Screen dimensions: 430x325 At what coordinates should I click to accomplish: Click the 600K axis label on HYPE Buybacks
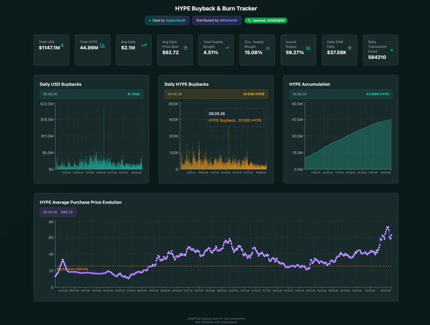[174, 104]
